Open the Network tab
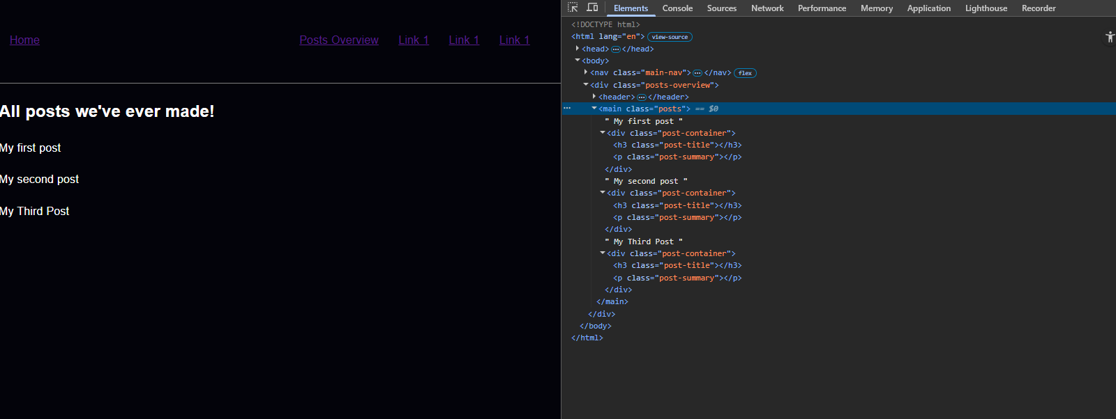Image resolution: width=1116 pixels, height=419 pixels. click(767, 8)
